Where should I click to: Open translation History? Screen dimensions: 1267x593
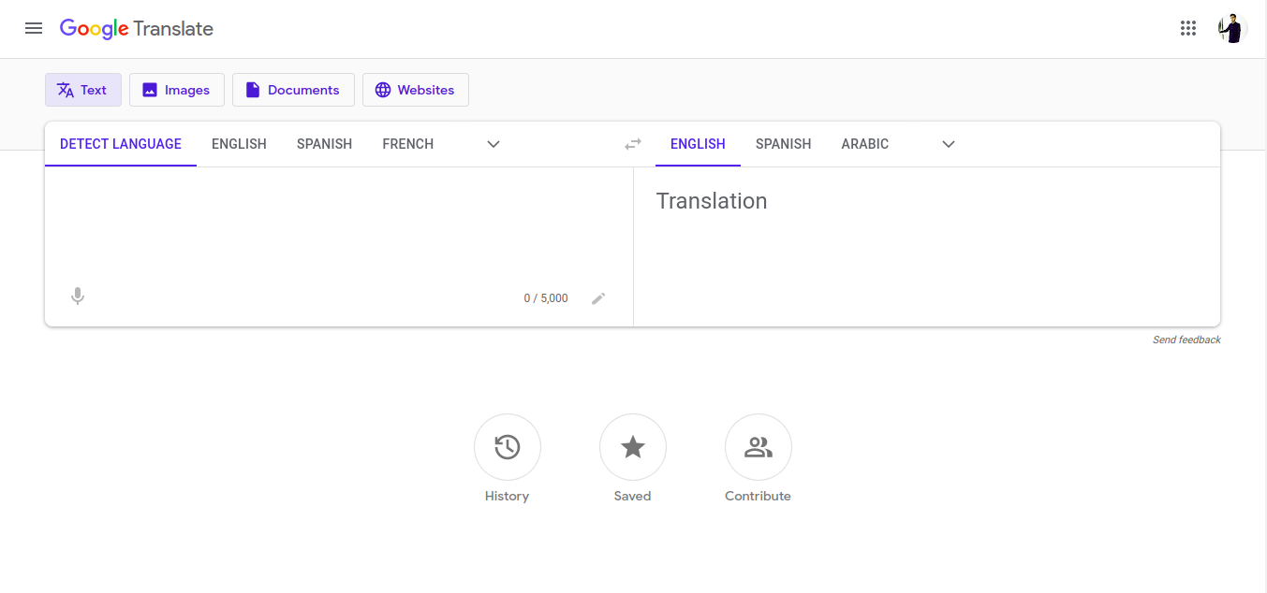[x=507, y=447]
